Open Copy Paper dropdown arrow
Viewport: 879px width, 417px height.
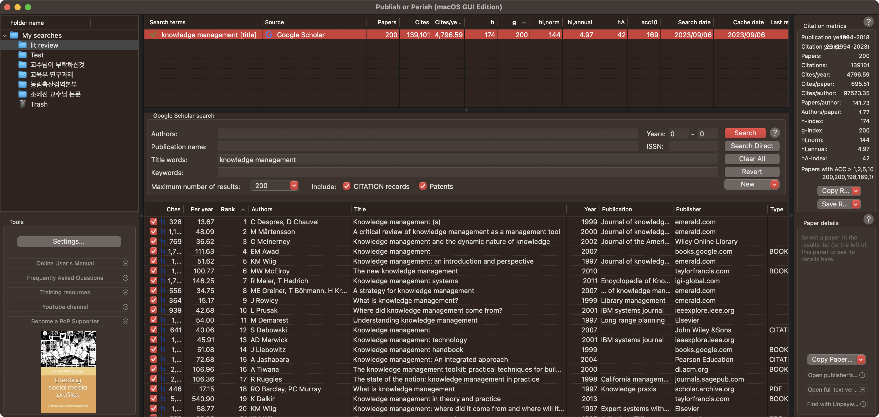pos(861,359)
